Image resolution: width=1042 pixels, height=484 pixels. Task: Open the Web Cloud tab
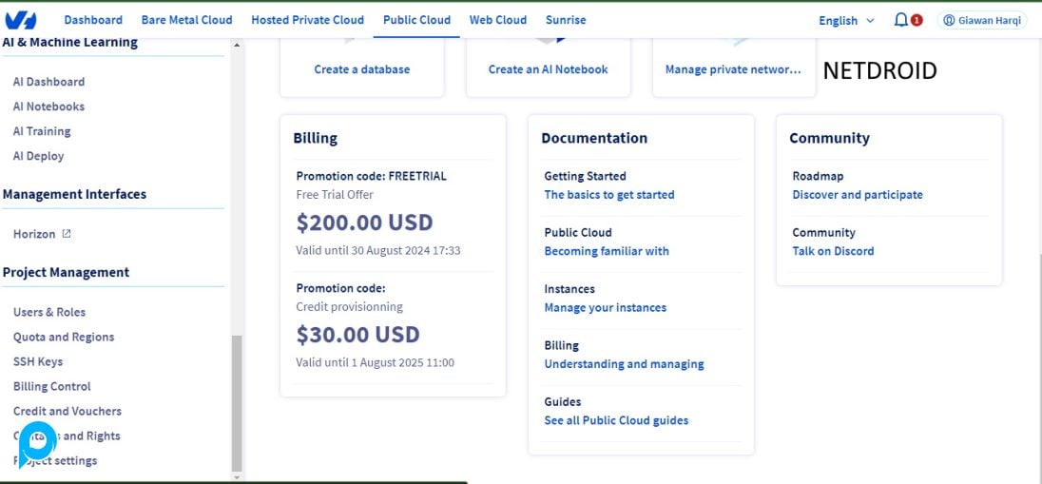pos(497,20)
